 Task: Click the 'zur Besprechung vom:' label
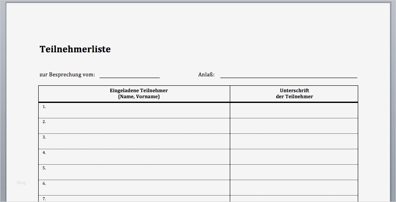click(67, 75)
